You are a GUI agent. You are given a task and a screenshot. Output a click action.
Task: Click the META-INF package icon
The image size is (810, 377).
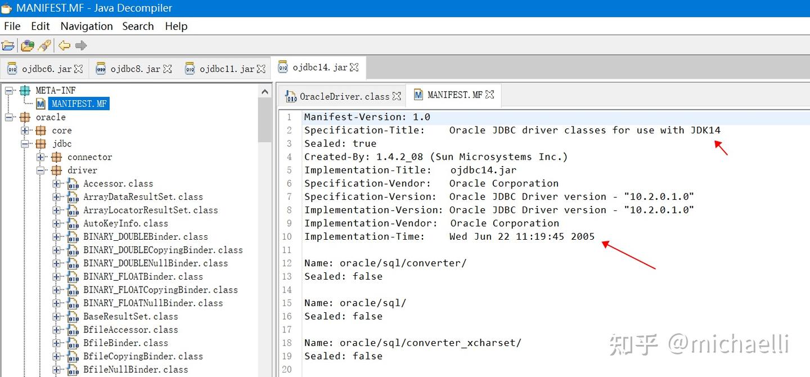click(x=25, y=90)
